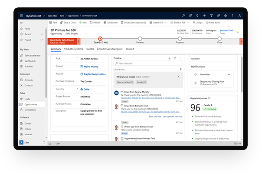Screen dimensions: 262x174
Task: Open Quotes in Collateral sidebar section
Action: tap(28, 124)
